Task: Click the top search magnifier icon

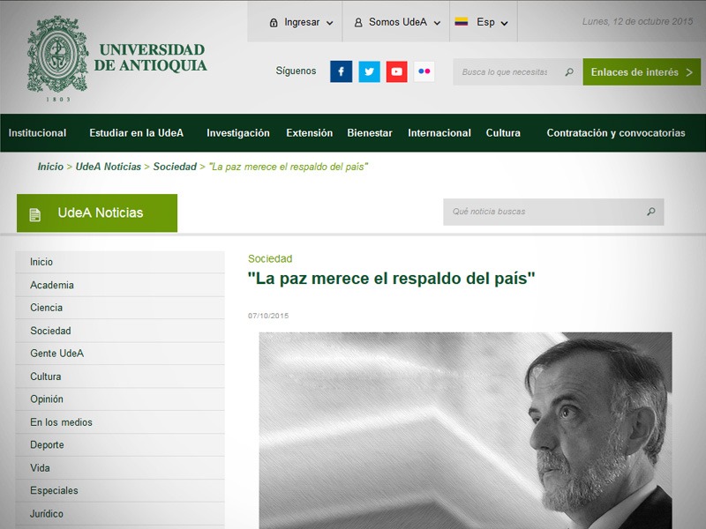Action: [x=569, y=72]
